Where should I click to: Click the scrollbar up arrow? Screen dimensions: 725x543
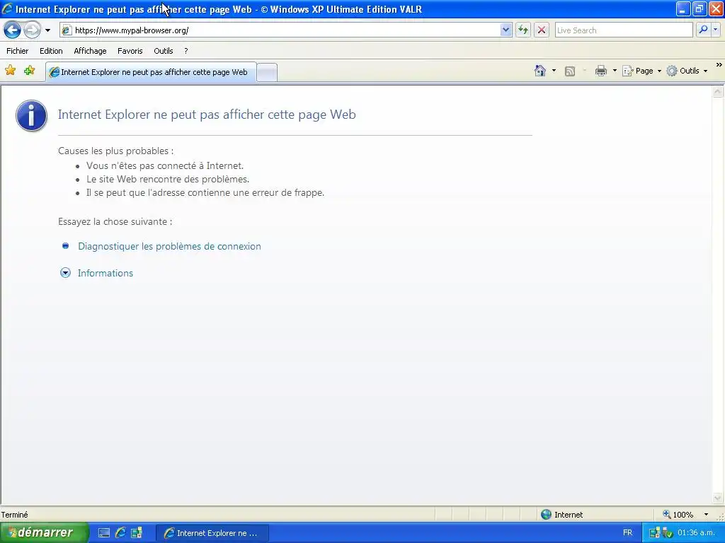718,92
